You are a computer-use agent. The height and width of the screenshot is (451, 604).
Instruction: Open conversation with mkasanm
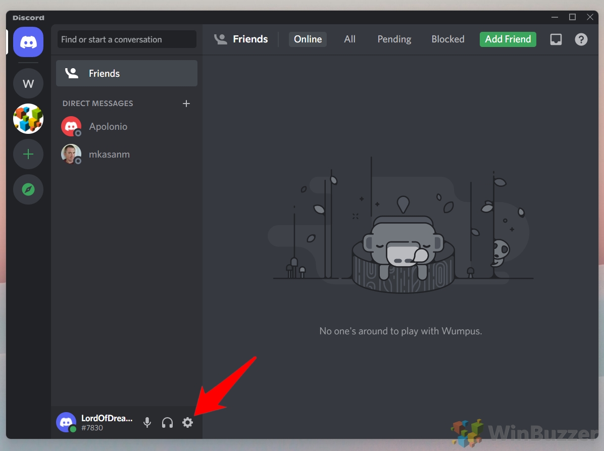[127, 154]
